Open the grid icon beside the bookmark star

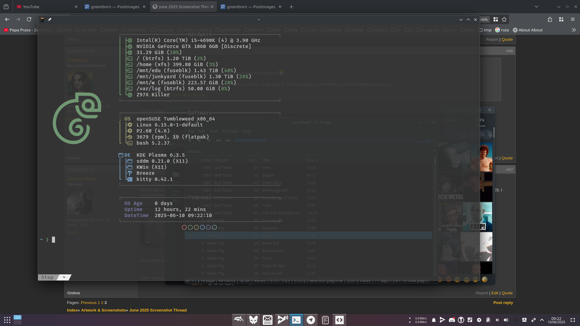pos(495,19)
